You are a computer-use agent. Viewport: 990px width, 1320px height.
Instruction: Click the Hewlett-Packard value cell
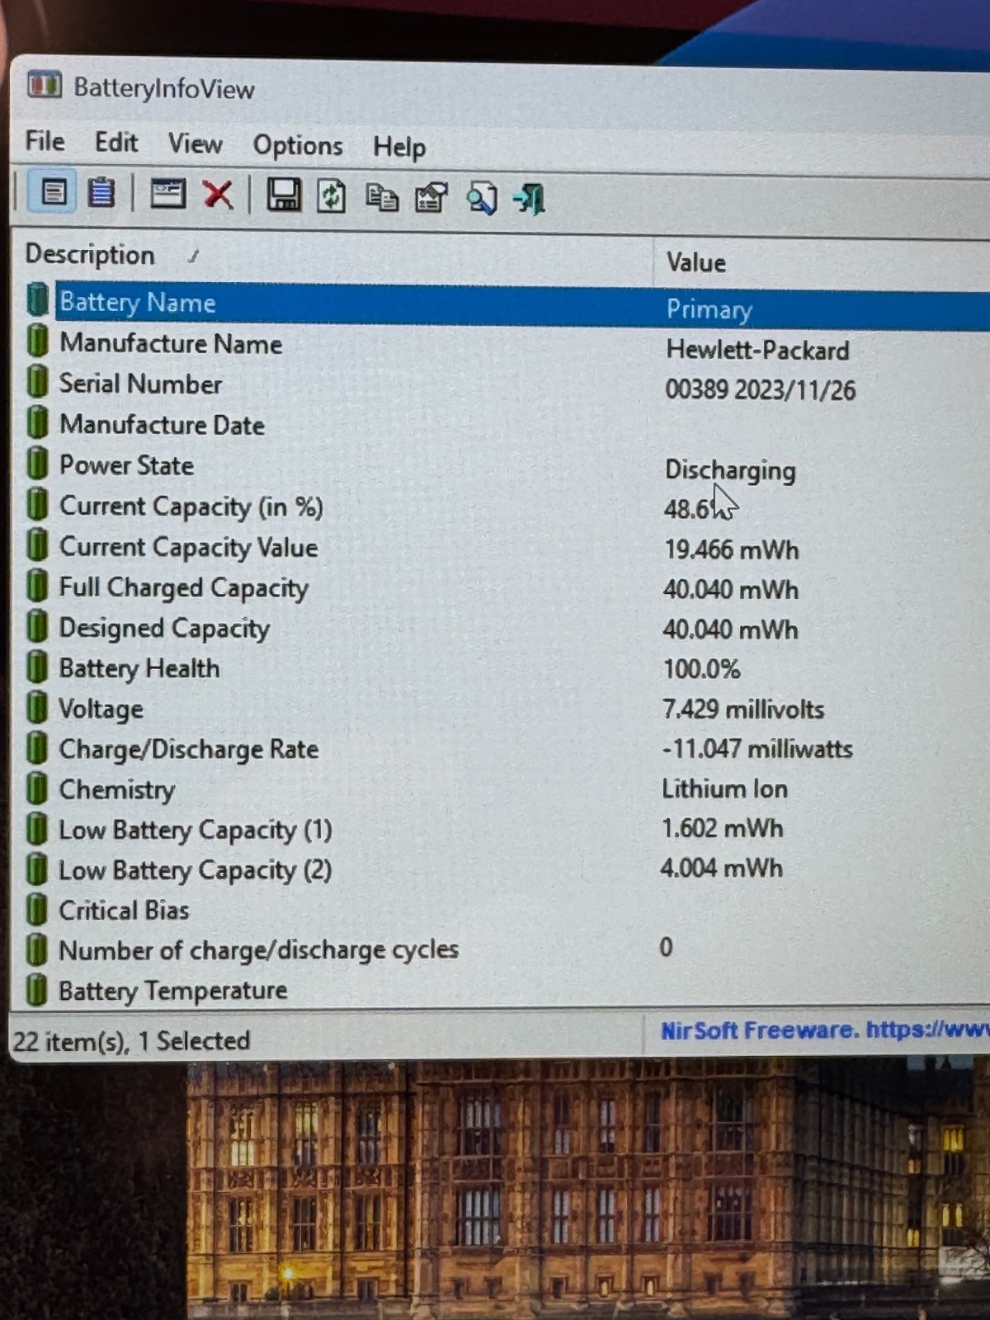[x=757, y=350]
